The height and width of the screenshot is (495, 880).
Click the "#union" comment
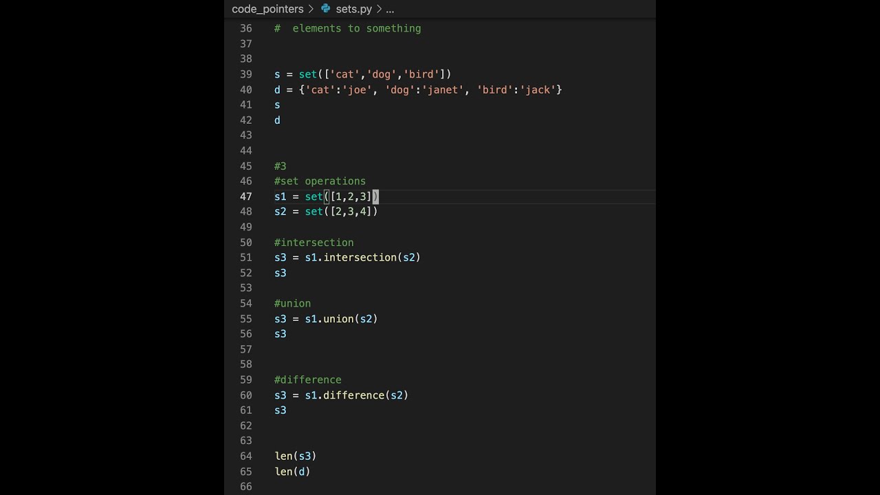point(293,303)
